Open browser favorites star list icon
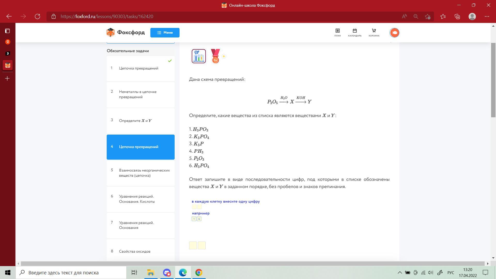The width and height of the screenshot is (496, 279). click(x=443, y=17)
